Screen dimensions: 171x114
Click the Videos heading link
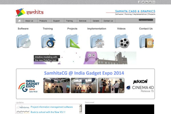pos(121,29)
